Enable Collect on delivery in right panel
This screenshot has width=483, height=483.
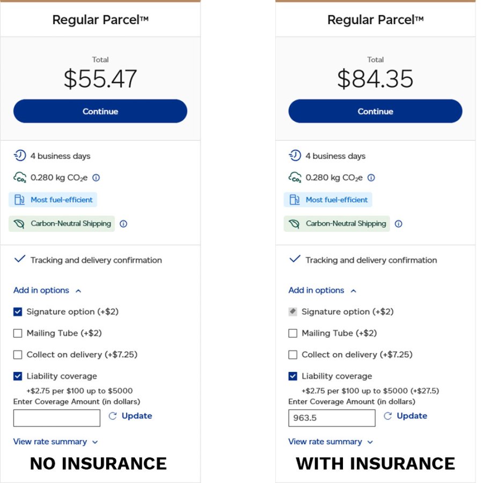coord(293,355)
